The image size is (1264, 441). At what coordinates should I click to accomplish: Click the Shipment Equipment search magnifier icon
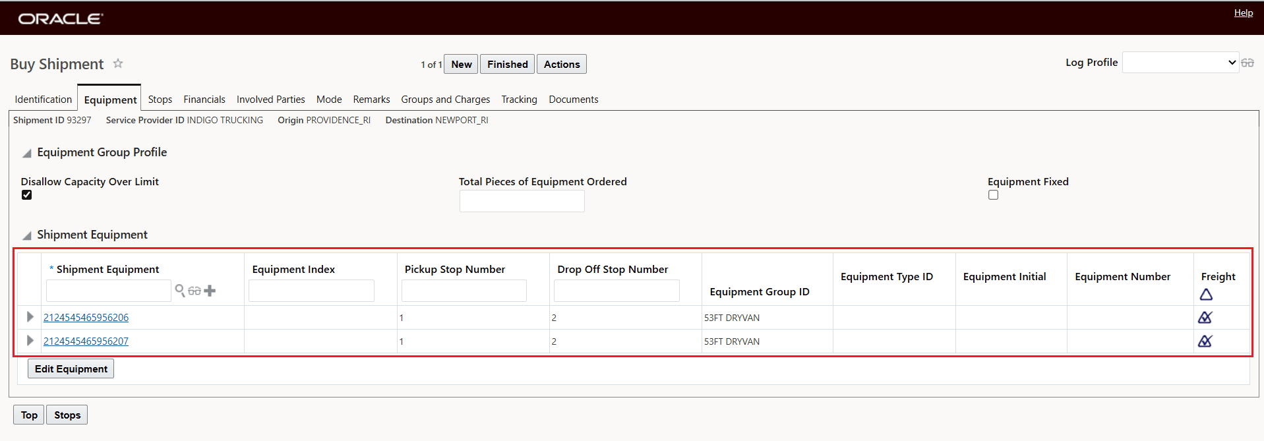[180, 290]
